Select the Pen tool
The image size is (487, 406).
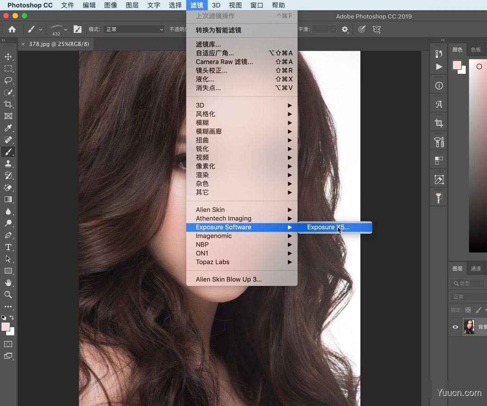(x=8, y=235)
